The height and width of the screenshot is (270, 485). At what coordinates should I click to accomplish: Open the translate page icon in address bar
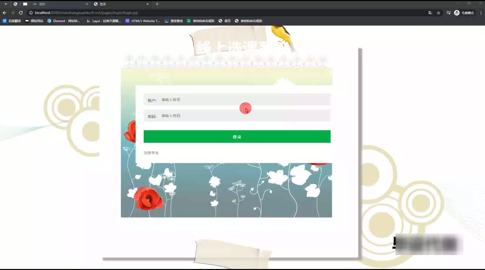tap(430, 13)
